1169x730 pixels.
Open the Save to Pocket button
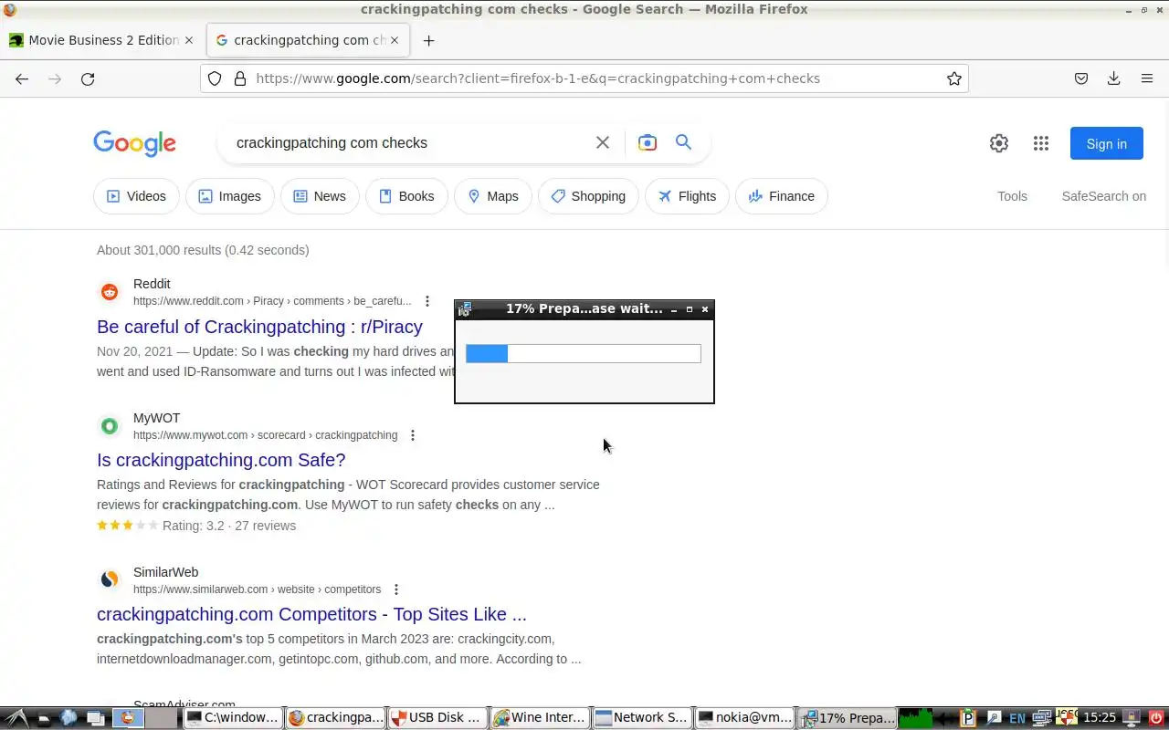click(1081, 78)
